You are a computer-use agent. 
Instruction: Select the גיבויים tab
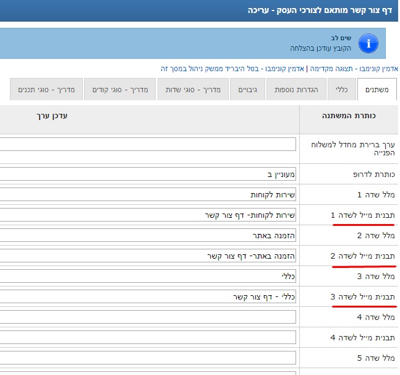tap(247, 89)
